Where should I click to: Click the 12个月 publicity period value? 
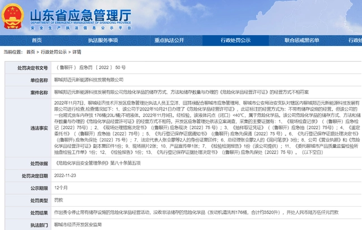[61, 188]
